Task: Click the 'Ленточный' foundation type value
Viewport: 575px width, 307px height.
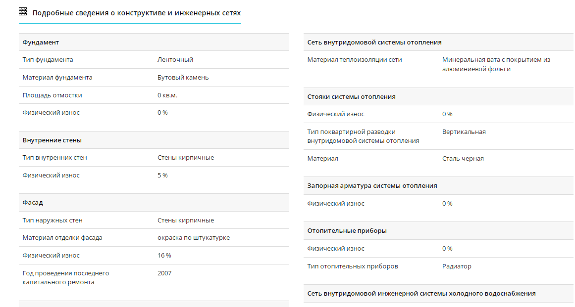Action: pos(175,60)
